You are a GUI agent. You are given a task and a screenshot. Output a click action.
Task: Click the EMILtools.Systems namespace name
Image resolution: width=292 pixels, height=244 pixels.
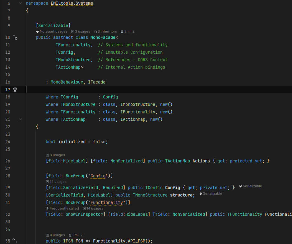coord(72,3)
